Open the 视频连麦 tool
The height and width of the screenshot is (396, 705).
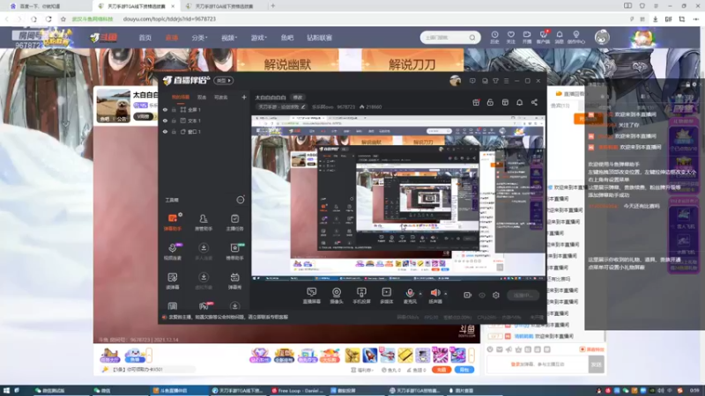[172, 252]
